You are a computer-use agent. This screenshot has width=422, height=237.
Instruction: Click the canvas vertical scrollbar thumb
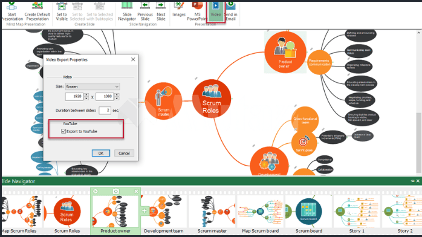pyautogui.click(x=418, y=143)
